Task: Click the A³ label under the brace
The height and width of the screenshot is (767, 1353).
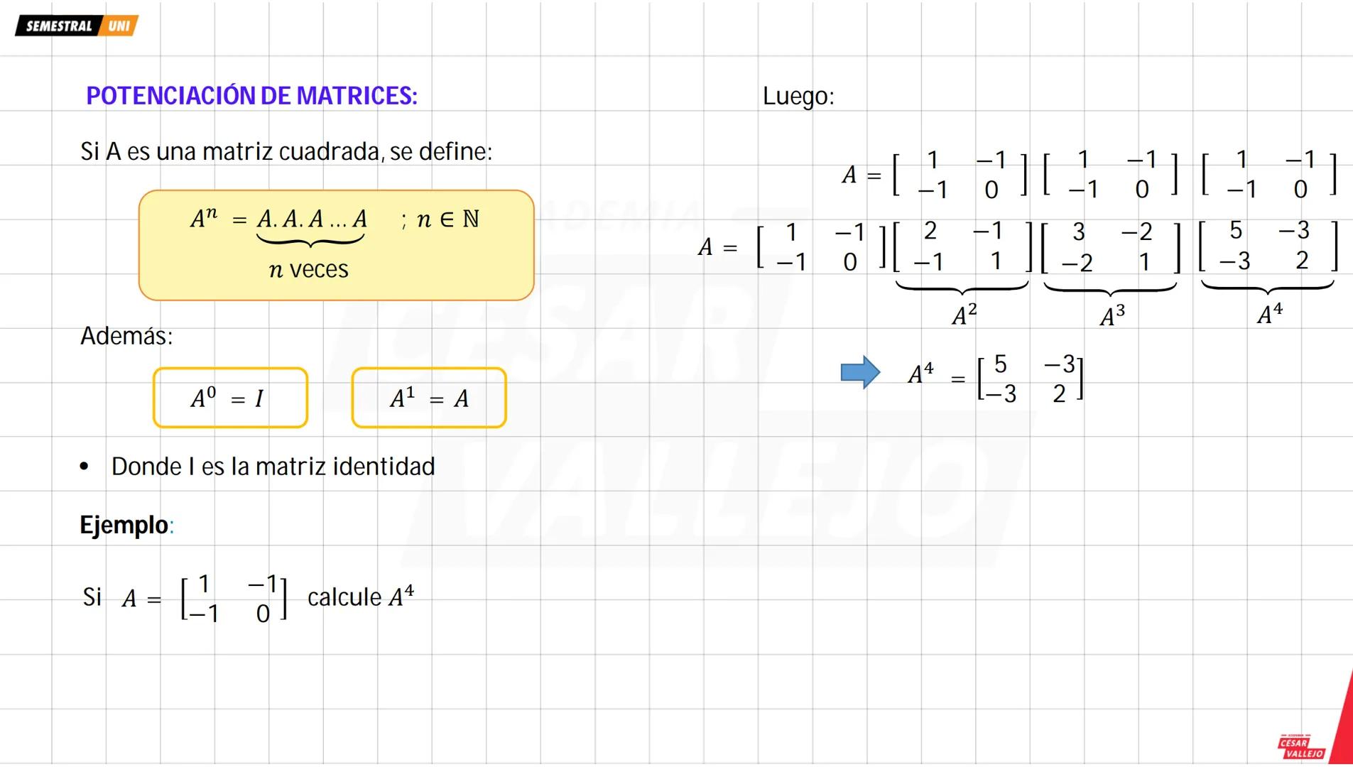Action: 1112,315
